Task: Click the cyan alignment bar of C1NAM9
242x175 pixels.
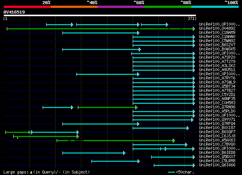Action: (x=101, y=33)
